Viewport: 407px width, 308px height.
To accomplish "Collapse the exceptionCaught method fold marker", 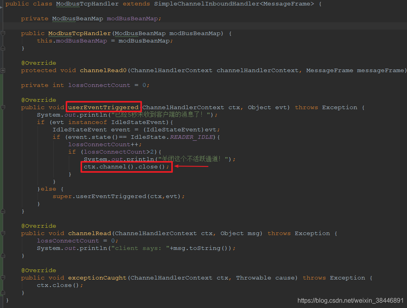I will (3, 278).
